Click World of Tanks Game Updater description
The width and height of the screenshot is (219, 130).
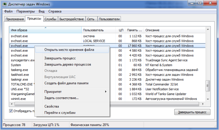pos(166,94)
